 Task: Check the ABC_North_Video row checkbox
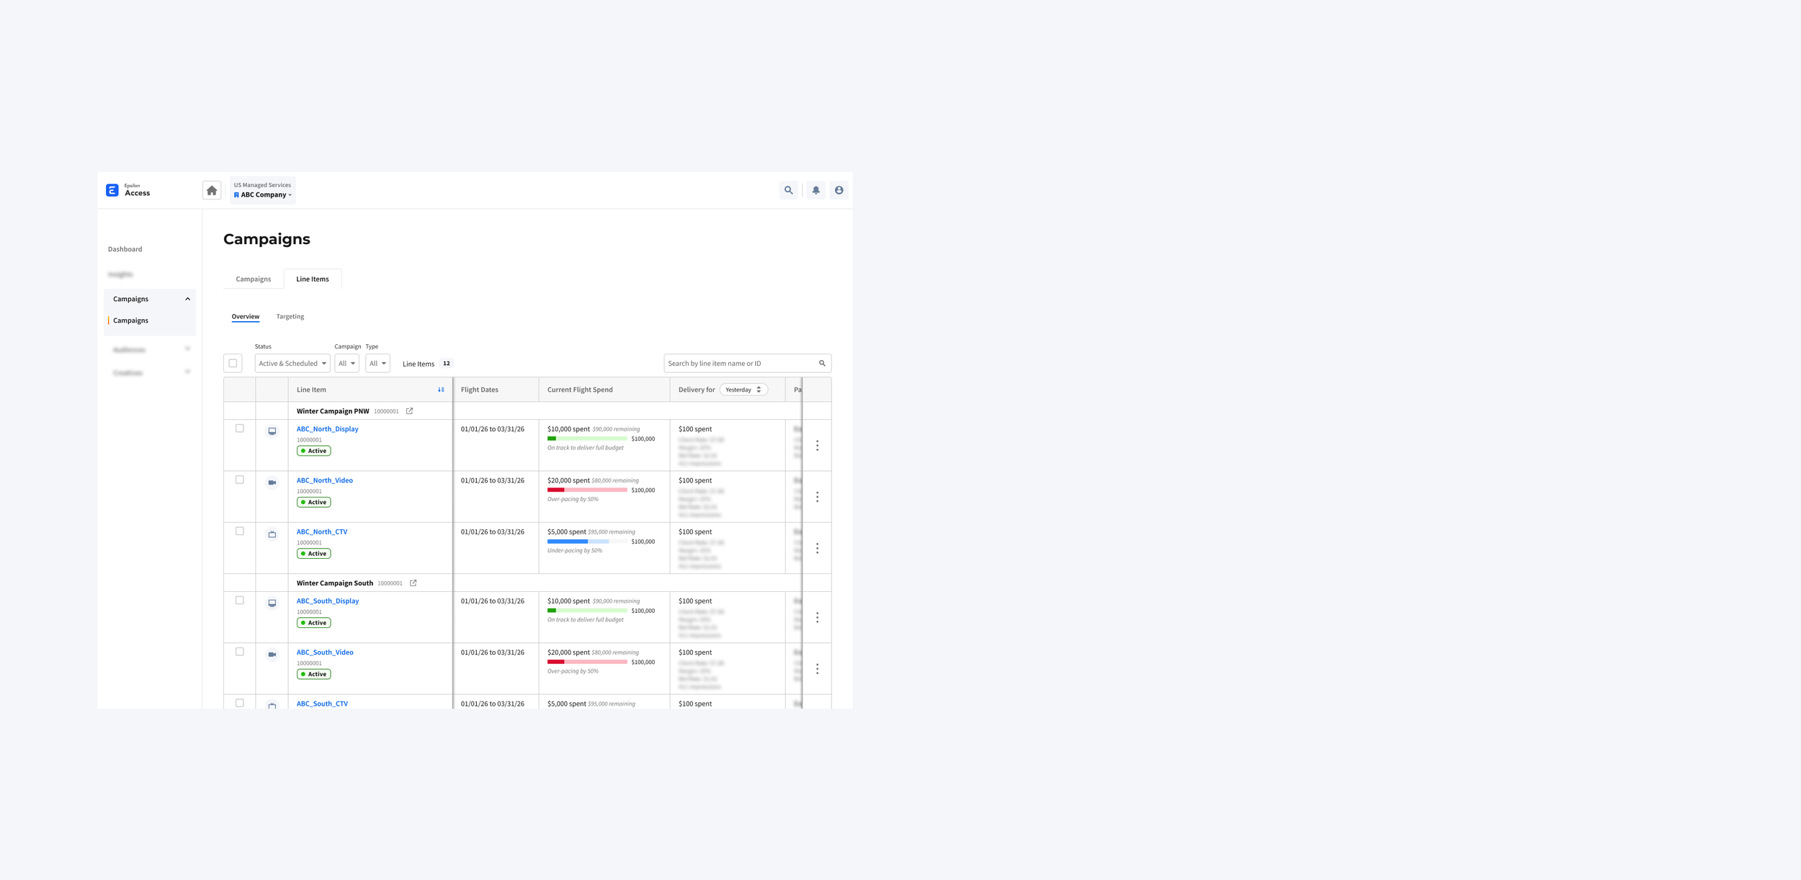(x=240, y=480)
